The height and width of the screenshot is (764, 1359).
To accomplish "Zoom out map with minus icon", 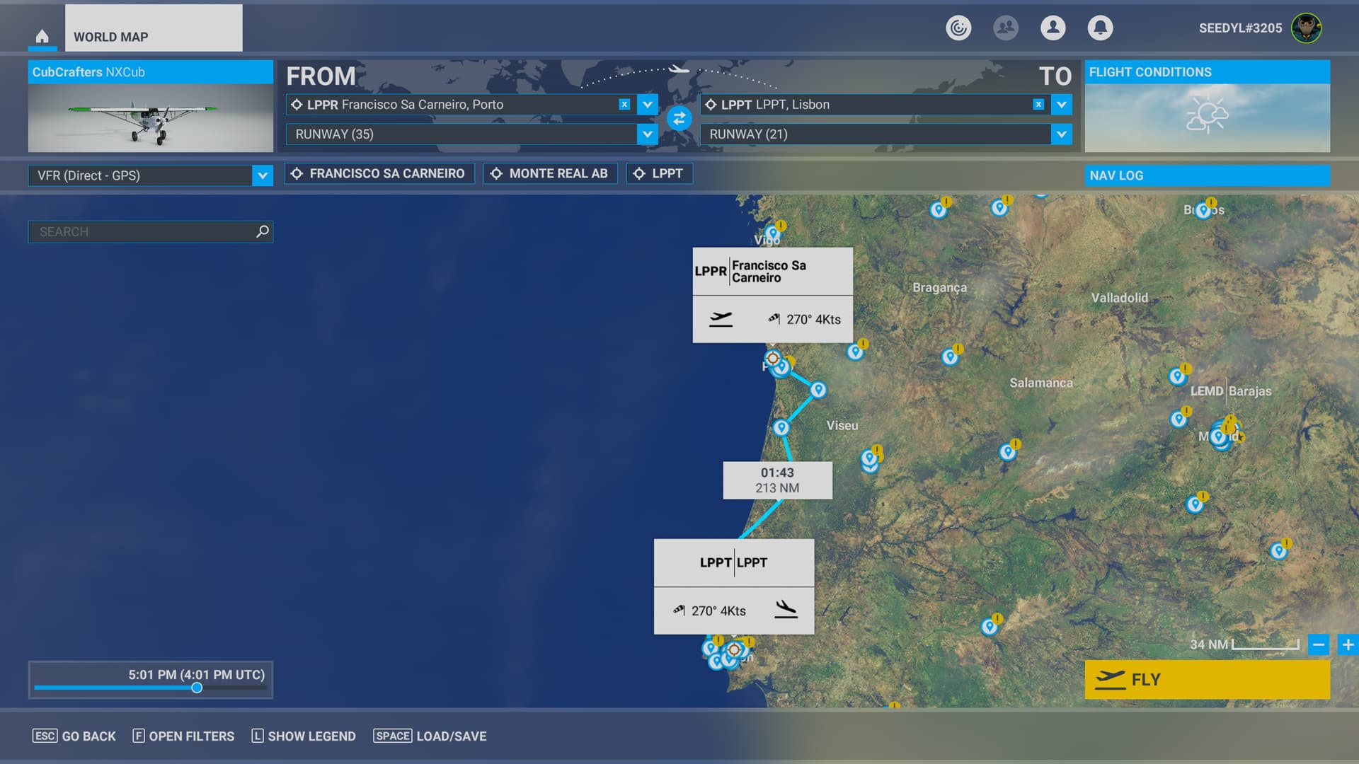I will [x=1318, y=644].
